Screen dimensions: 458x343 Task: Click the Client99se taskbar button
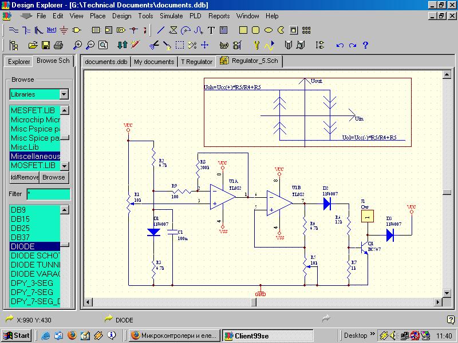pyautogui.click(x=267, y=336)
